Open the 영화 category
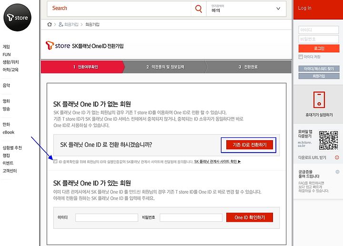343x246 pixels. [6, 101]
